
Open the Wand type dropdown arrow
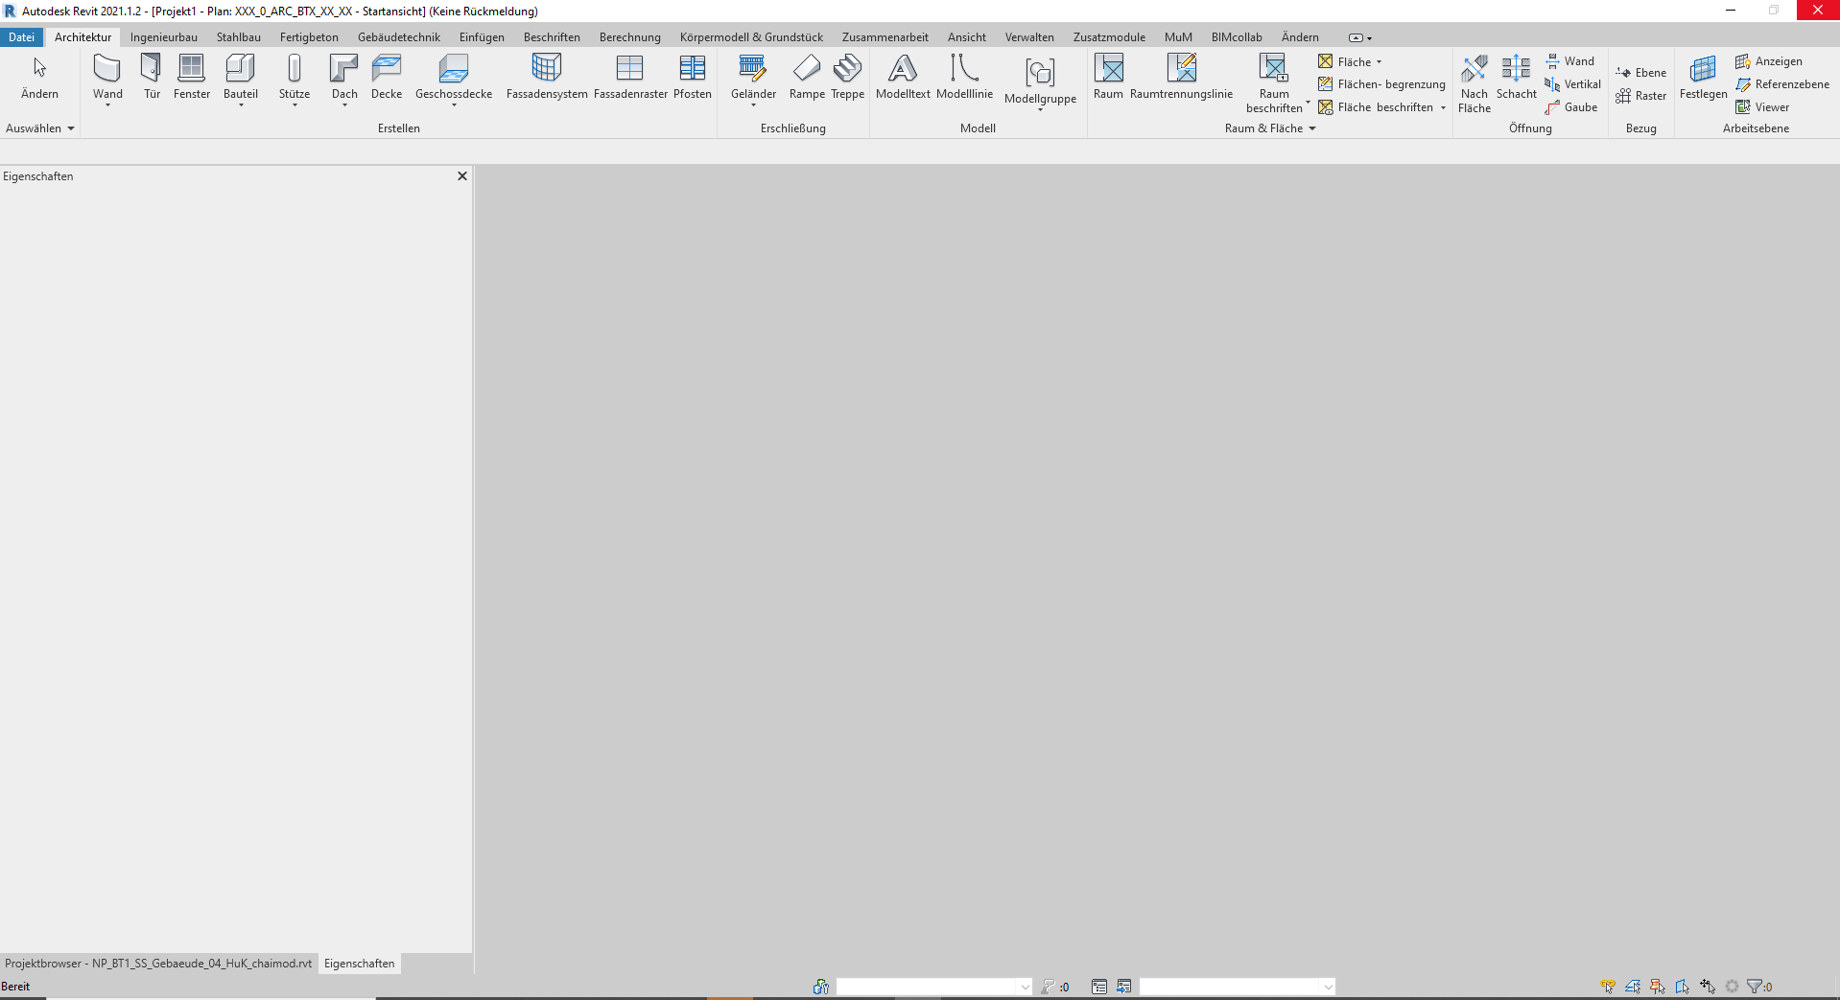pyautogui.click(x=106, y=106)
